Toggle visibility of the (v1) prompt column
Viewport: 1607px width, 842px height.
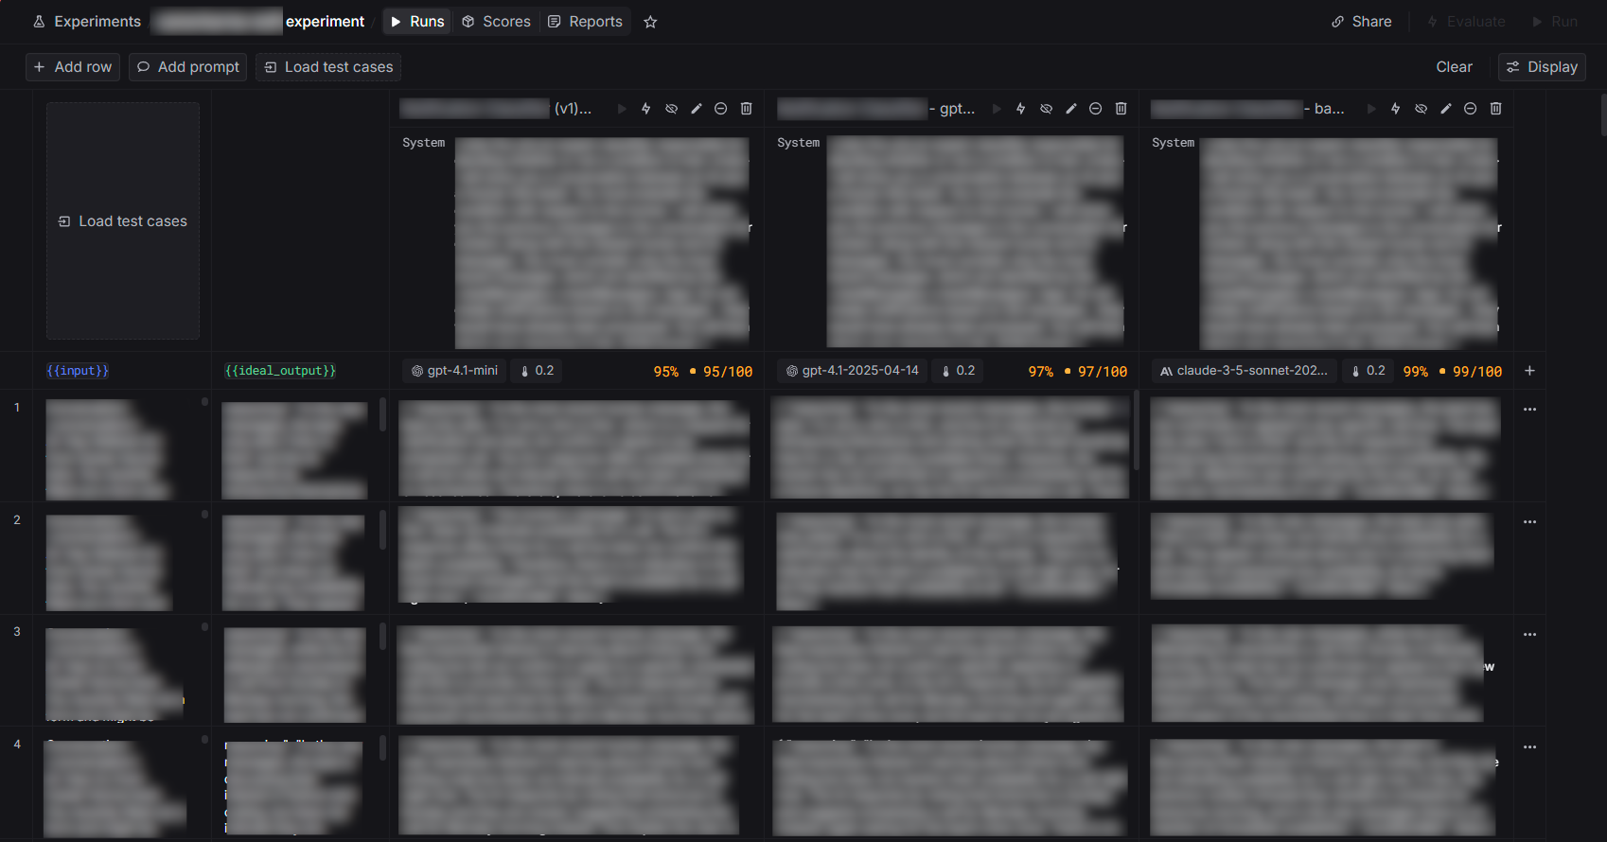pyautogui.click(x=671, y=109)
